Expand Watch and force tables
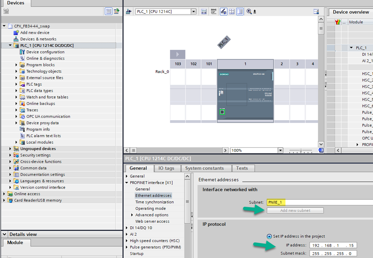The width and height of the screenshot is (373, 258). point(16,97)
